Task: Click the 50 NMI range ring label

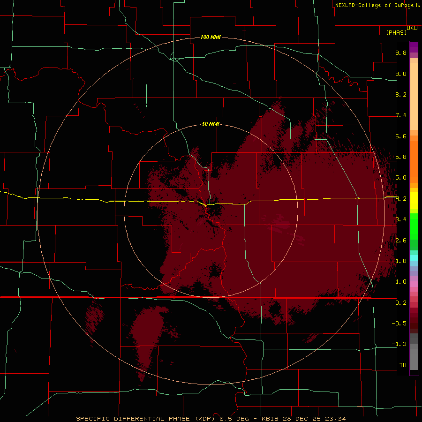Action: click(x=211, y=124)
